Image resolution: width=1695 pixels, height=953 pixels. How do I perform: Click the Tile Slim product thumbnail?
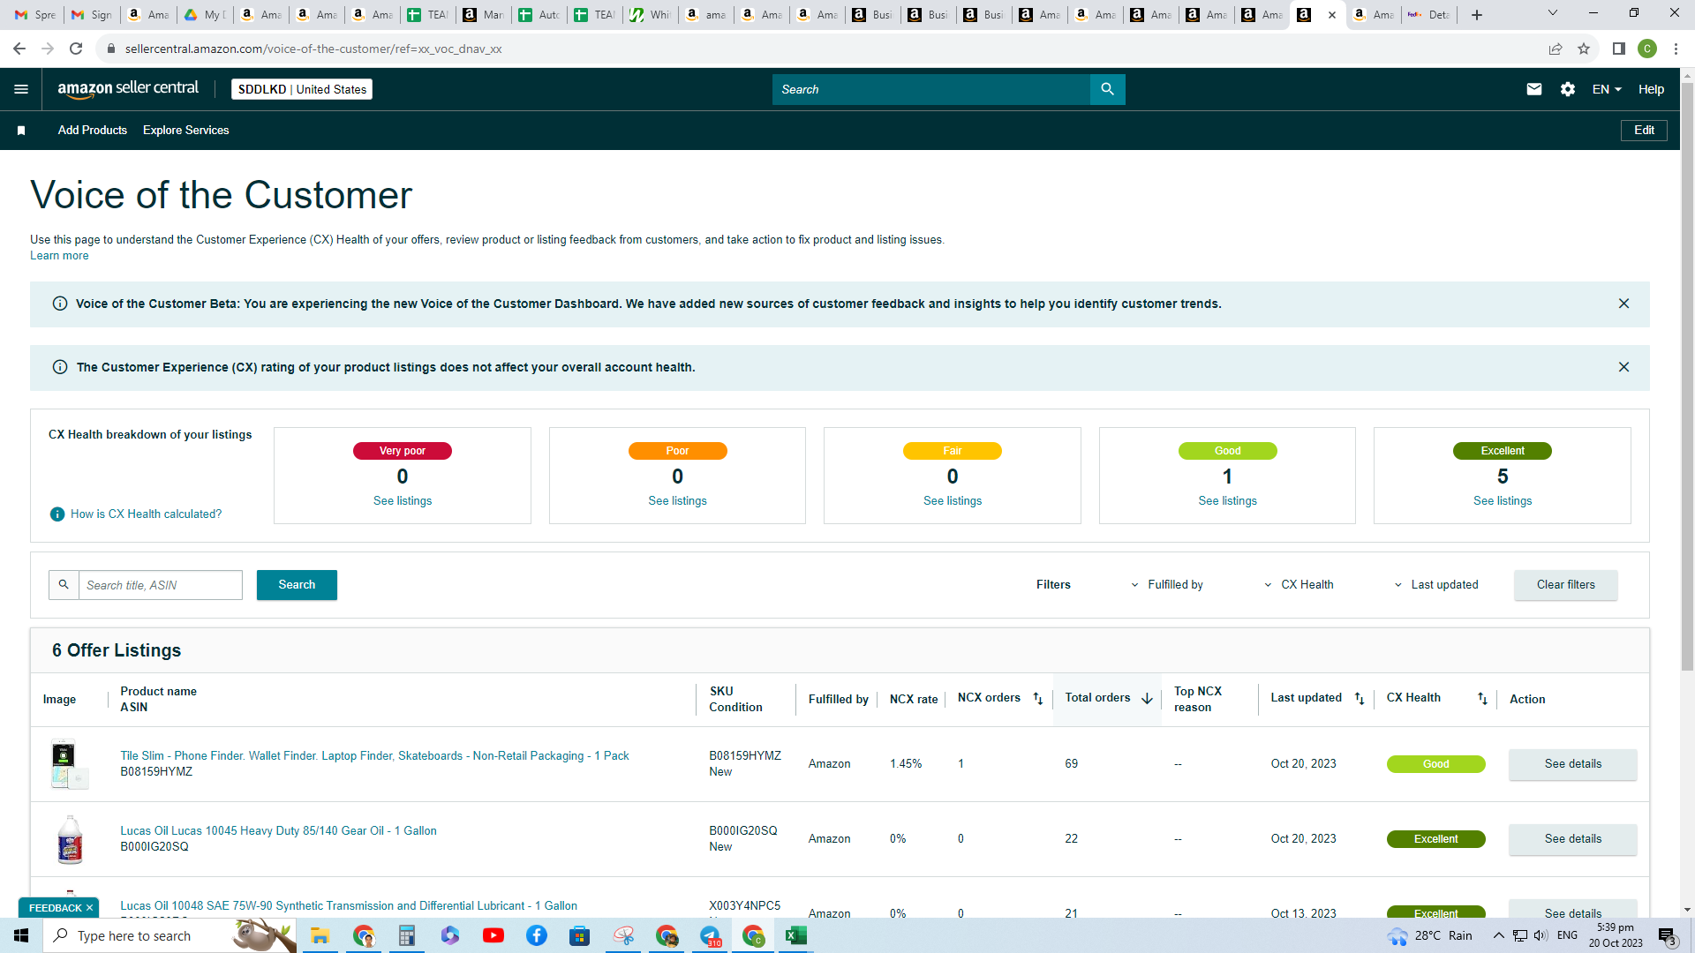[x=70, y=764]
